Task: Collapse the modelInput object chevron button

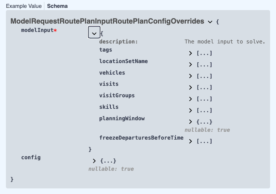Action: point(94,33)
